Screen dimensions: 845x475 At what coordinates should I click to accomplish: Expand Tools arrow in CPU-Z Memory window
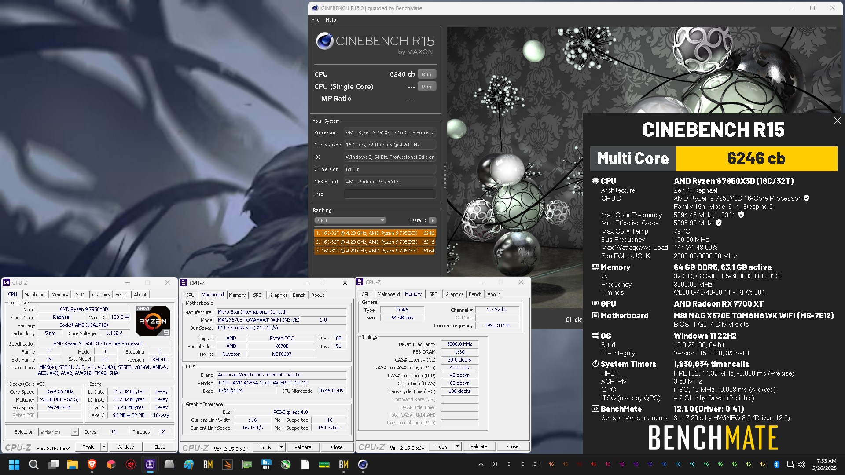[458, 446]
